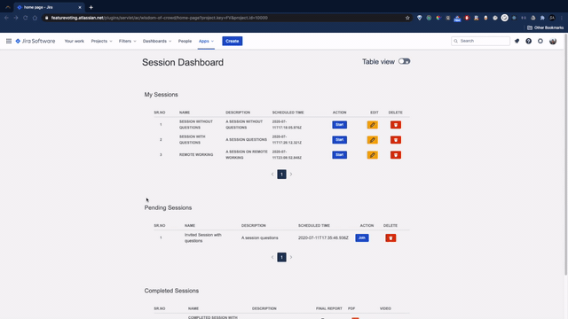Image resolution: width=568 pixels, height=319 pixels.
Task: Open Jira settings gear icon
Action: click(x=540, y=42)
